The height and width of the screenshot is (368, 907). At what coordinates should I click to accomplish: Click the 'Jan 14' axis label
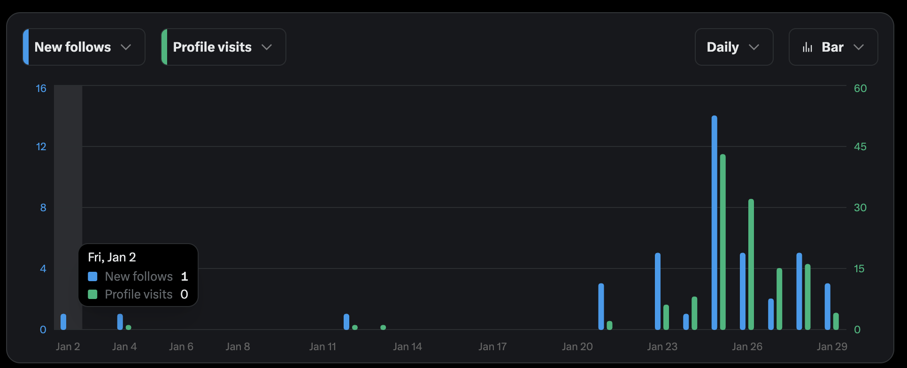[x=407, y=347]
